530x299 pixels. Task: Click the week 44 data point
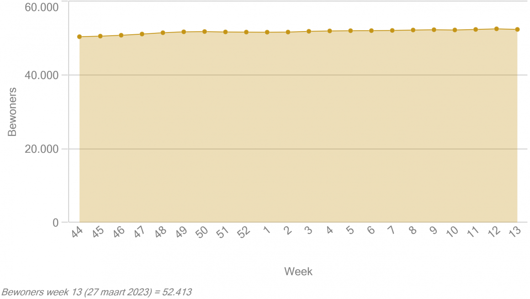pos(79,37)
